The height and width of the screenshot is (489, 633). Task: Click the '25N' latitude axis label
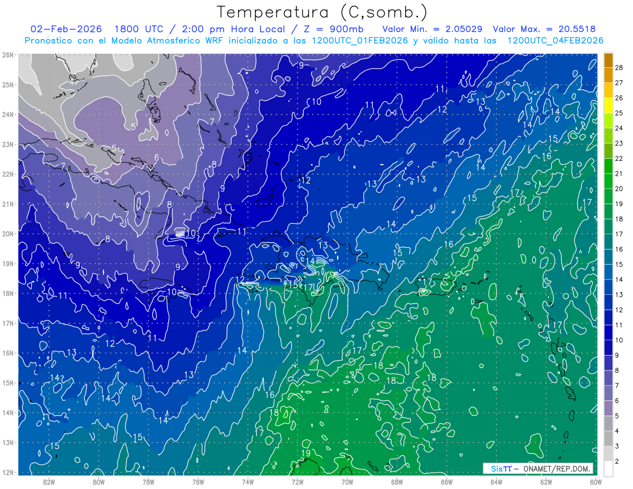pyautogui.click(x=7, y=84)
